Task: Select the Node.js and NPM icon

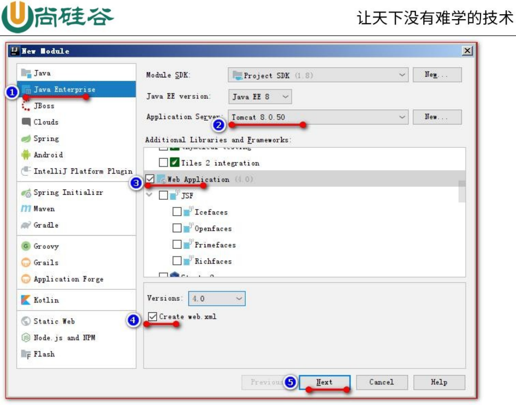Action: click(26, 337)
